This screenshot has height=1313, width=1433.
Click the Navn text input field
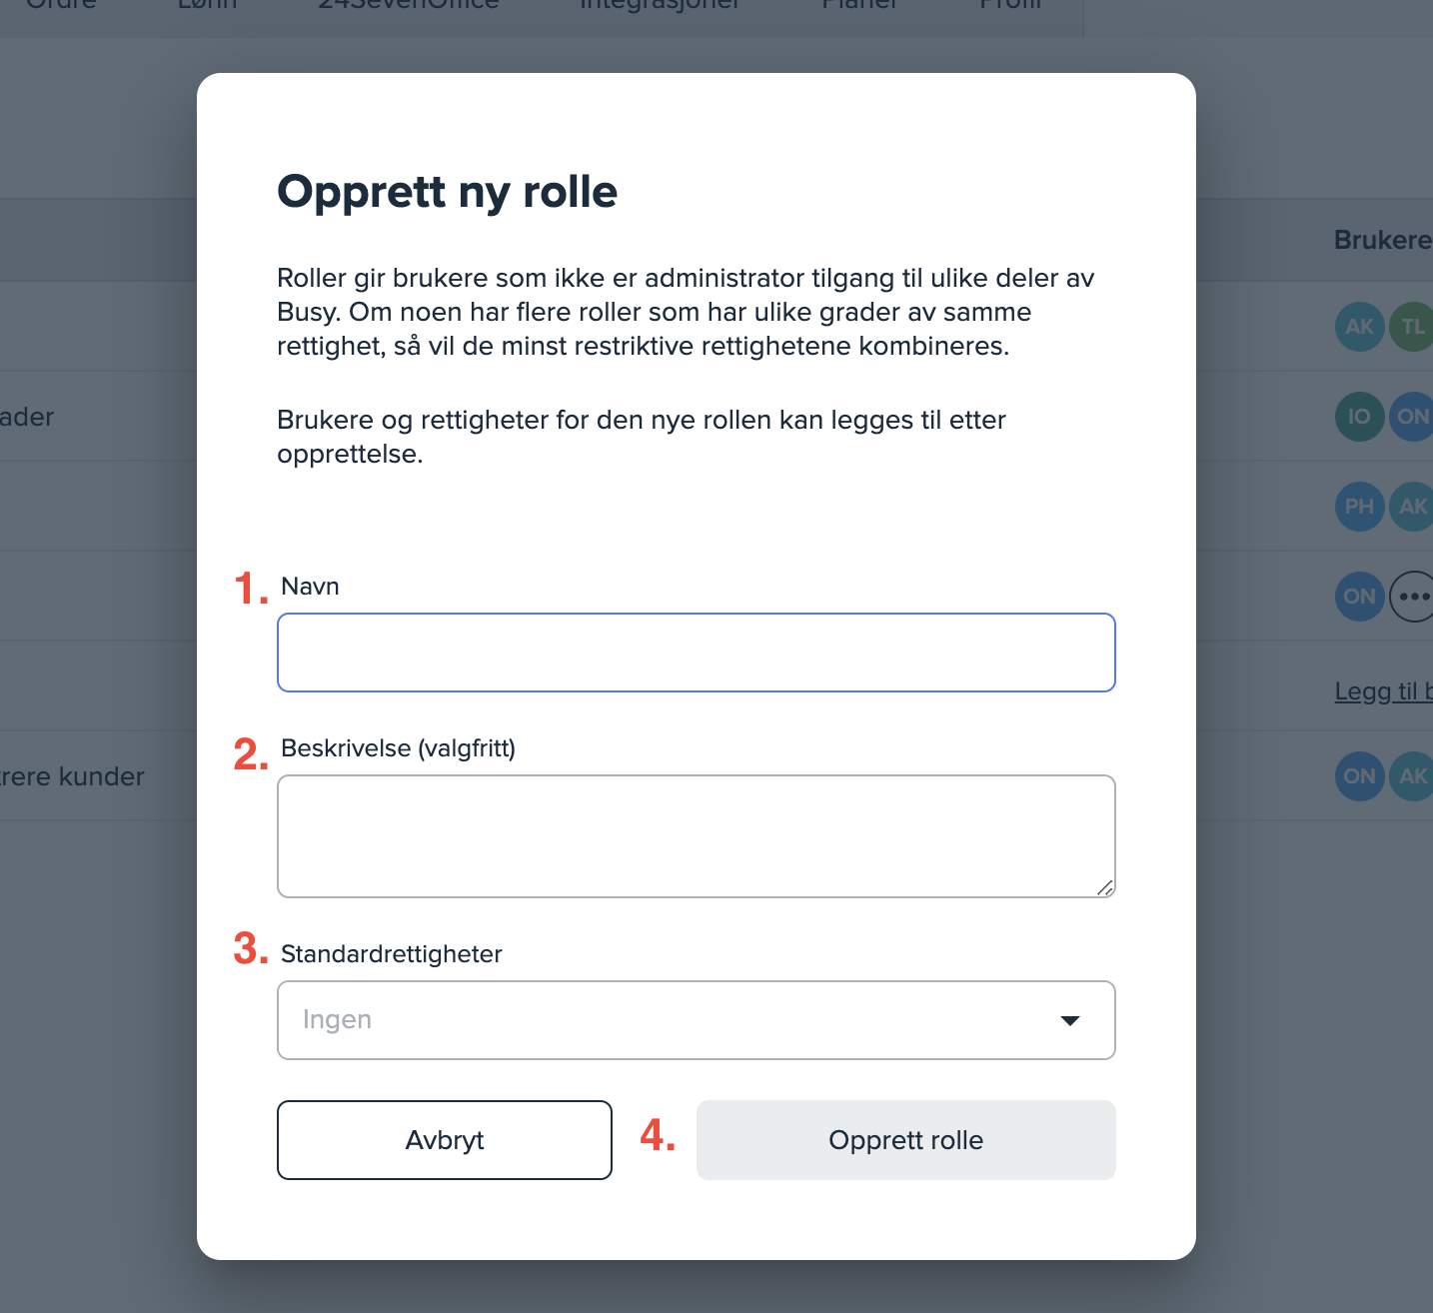696,653
